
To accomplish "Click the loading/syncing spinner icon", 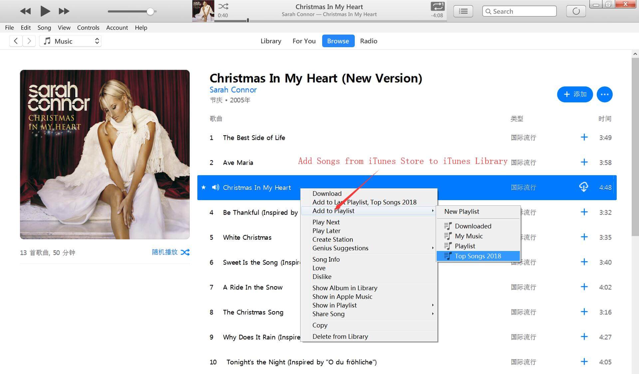I will (576, 11).
